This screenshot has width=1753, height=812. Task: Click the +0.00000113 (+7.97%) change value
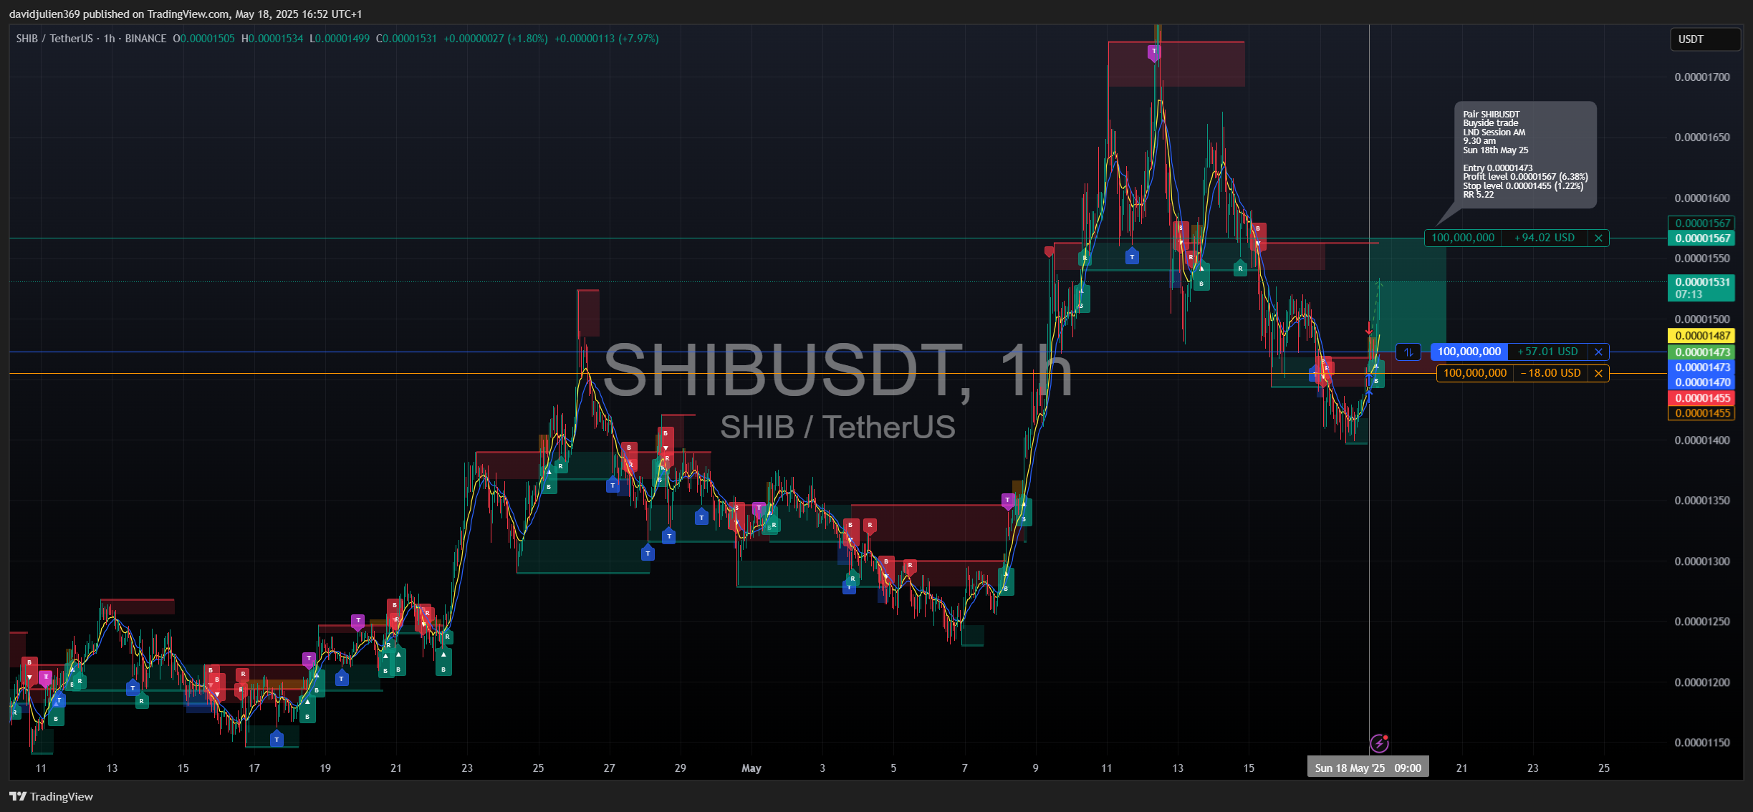pyautogui.click(x=607, y=39)
